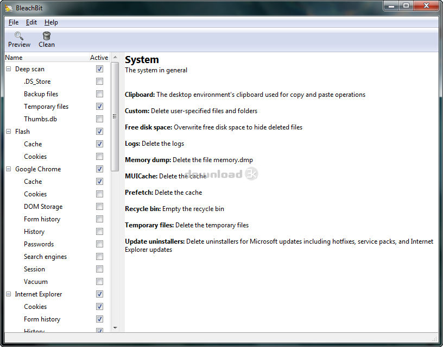Click the Preview magnifier icon
The height and width of the screenshot is (347, 443).
19,36
